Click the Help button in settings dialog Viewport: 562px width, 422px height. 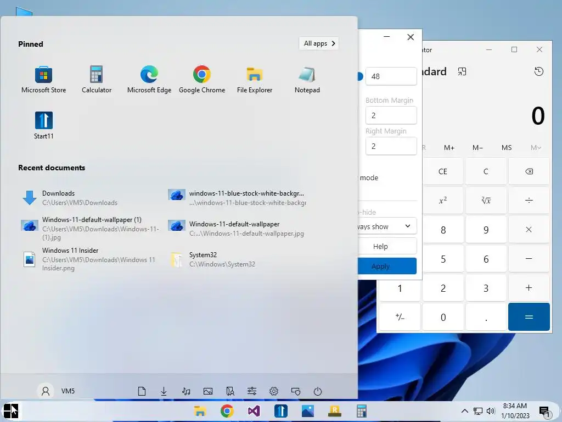pyautogui.click(x=387, y=246)
